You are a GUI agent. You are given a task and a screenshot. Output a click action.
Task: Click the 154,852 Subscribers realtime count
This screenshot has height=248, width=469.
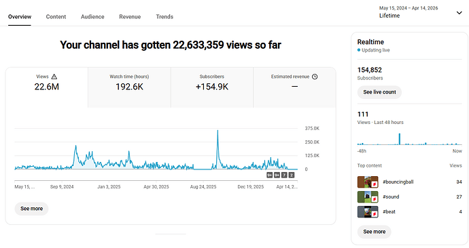[370, 70]
